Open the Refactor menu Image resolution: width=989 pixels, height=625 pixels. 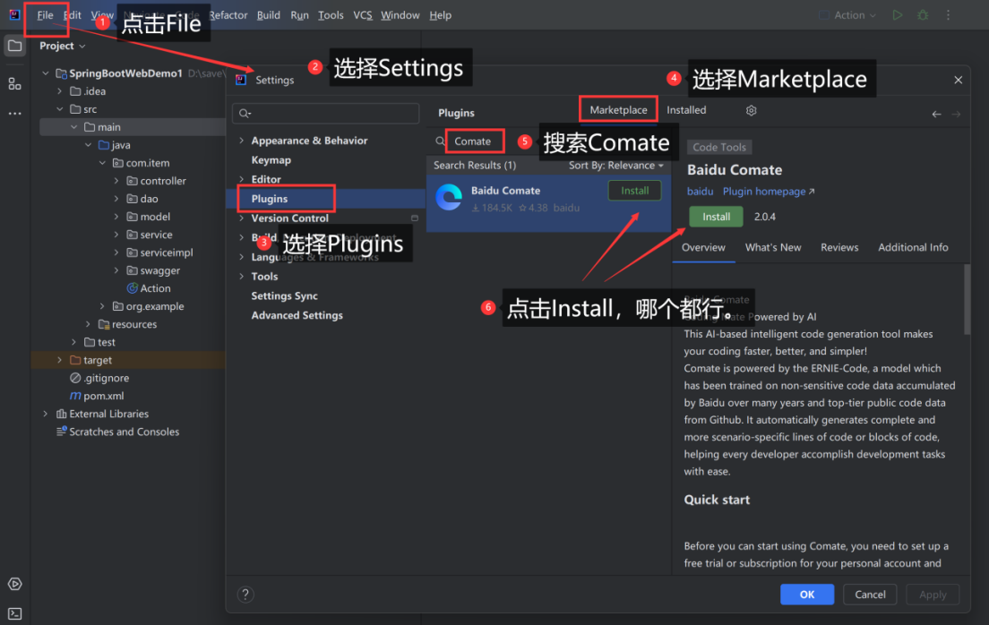(228, 15)
